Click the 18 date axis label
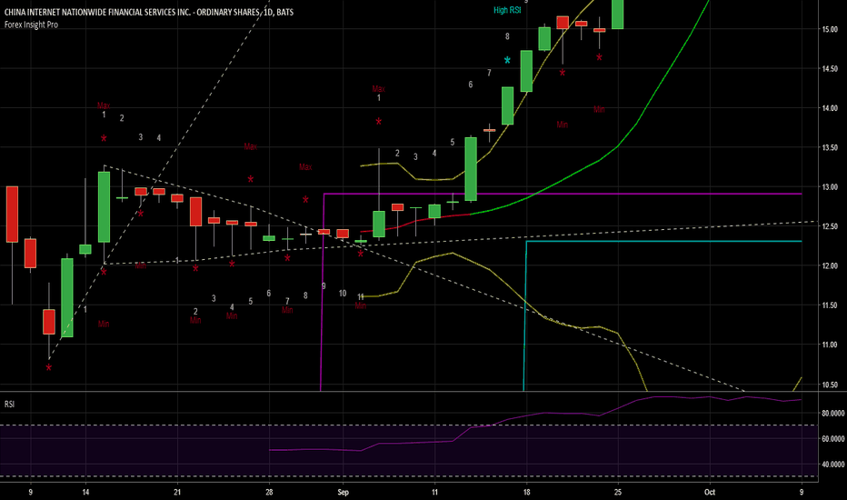Screen dimensions: 847x500 point(527,493)
